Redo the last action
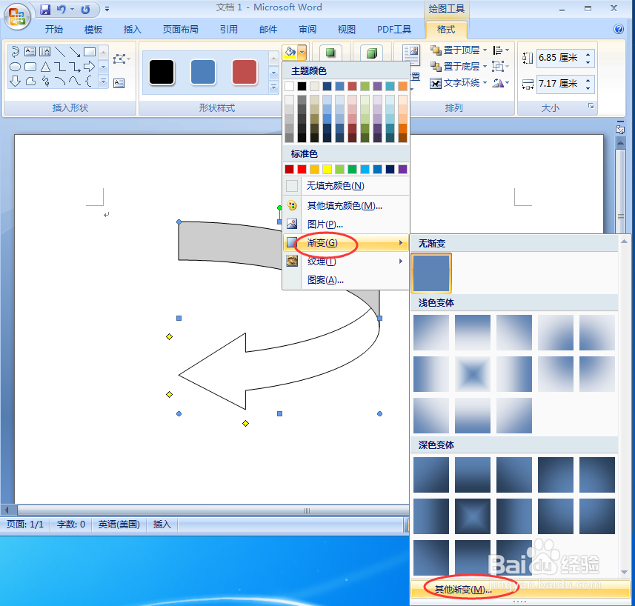The width and height of the screenshot is (635, 606). point(85,9)
